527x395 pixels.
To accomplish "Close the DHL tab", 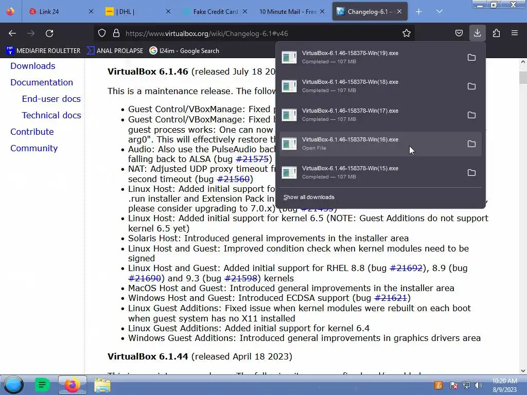I will [x=168, y=11].
